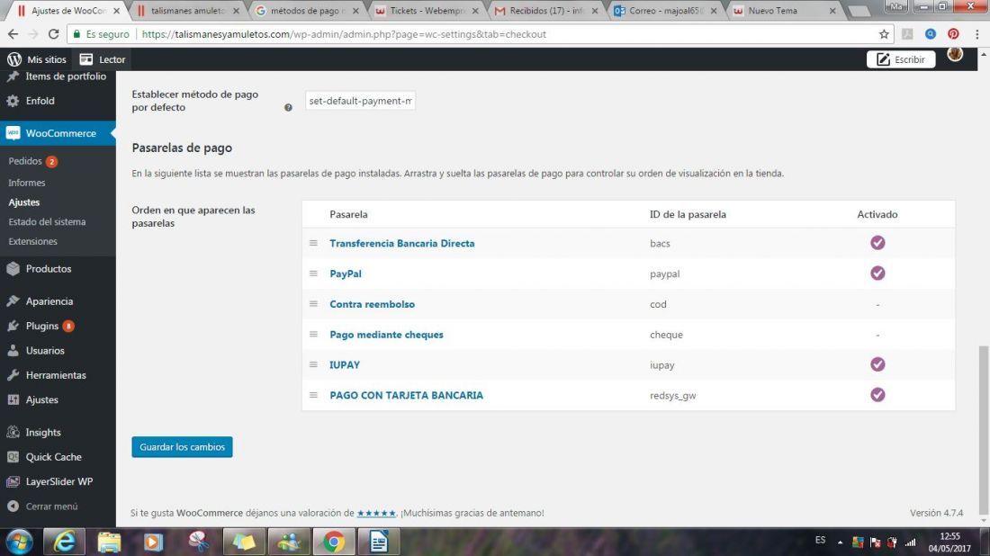Open Ajustes submenu under WooCommerce
The height and width of the screenshot is (556, 990).
point(24,202)
